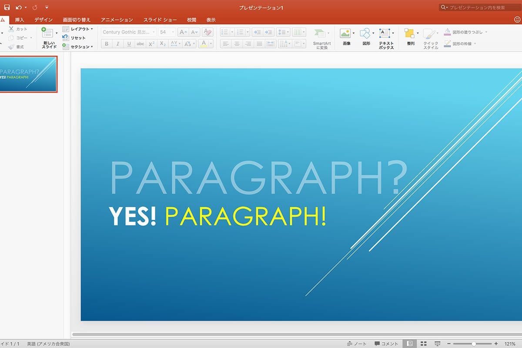Open Shape Outline (図形の枠線) dropdown
Screen dimensions: 522x348
(460, 44)
